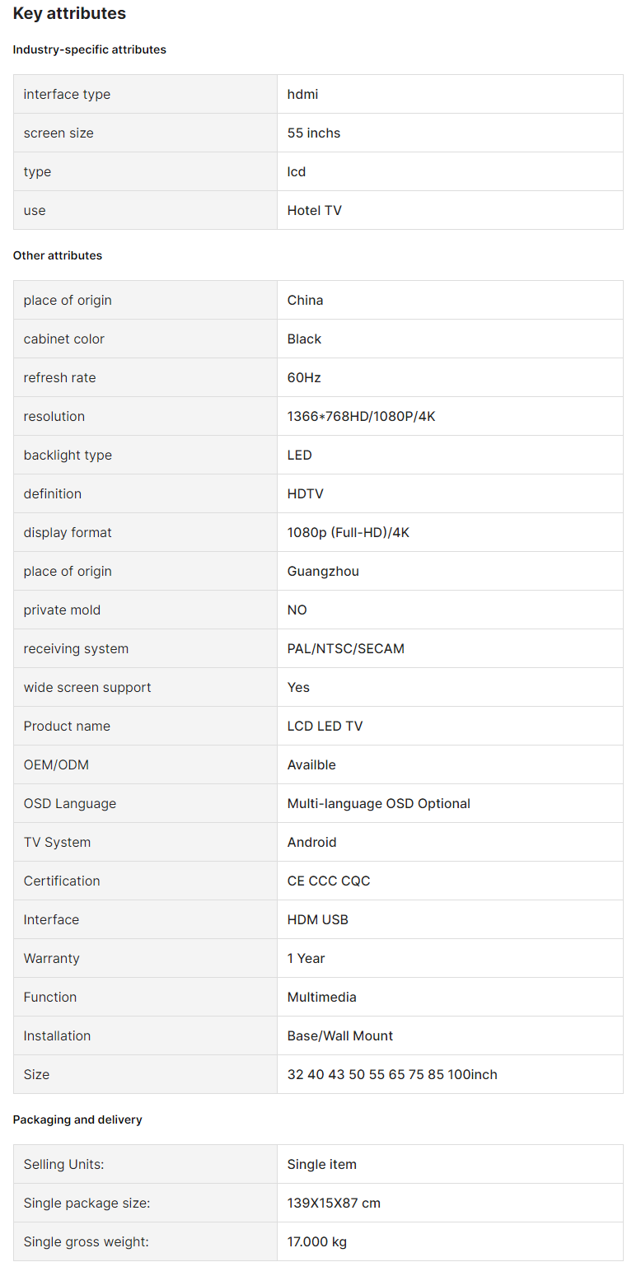The width and height of the screenshot is (641, 1262).
Task: Click the 60Hz refresh rate value
Action: tap(304, 377)
